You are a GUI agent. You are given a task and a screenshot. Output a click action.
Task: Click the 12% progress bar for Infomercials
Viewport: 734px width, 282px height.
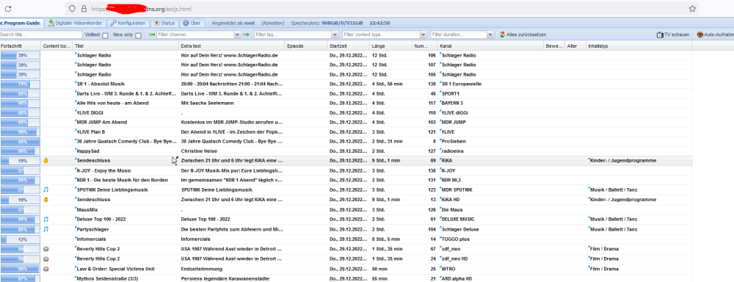pyautogui.click(x=20, y=239)
